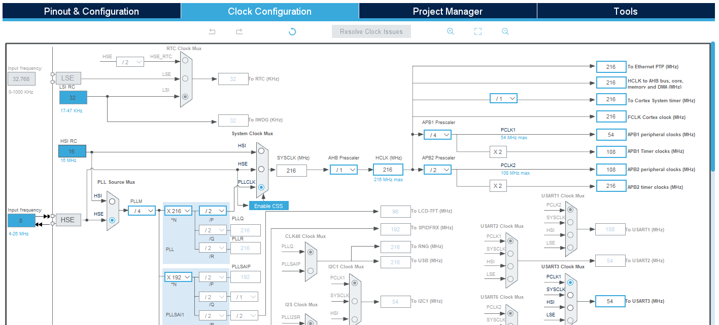The height and width of the screenshot is (325, 719).
Task: Click the '4-26 MHz' HSE range text
Action: (x=18, y=234)
